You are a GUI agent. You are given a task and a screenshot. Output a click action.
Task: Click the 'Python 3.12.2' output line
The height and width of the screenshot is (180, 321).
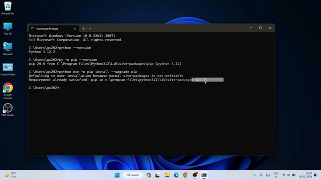pos(42,52)
